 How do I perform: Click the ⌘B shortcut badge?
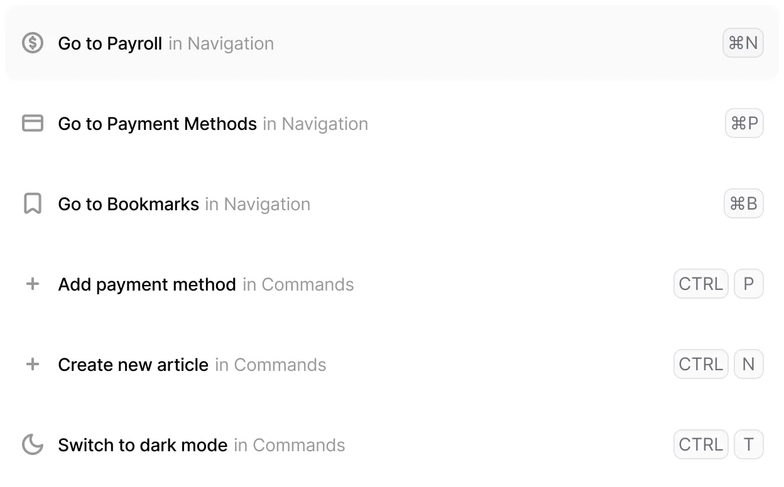tap(743, 204)
